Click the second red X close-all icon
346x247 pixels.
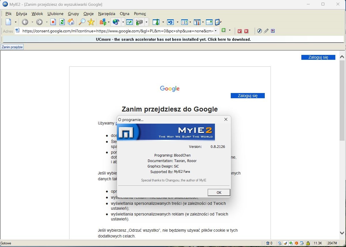click(246, 31)
